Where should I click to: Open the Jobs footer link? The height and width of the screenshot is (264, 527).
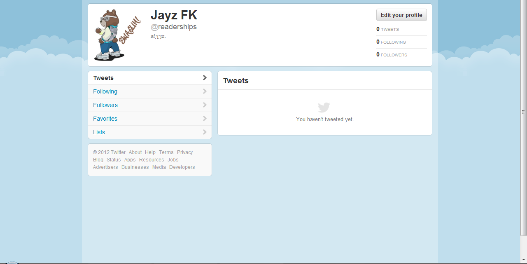point(173,160)
